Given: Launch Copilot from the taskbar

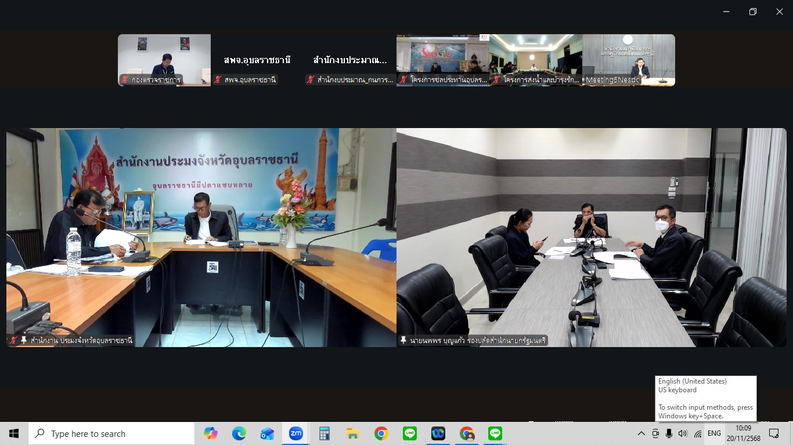Looking at the screenshot, I should [211, 433].
